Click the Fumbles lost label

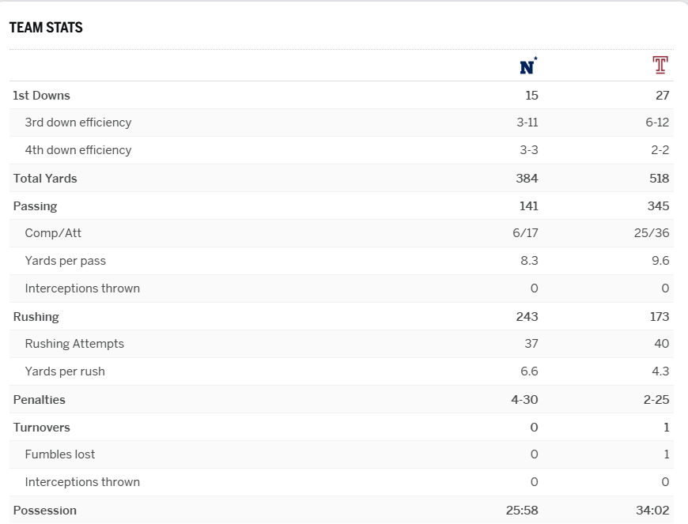[60, 454]
